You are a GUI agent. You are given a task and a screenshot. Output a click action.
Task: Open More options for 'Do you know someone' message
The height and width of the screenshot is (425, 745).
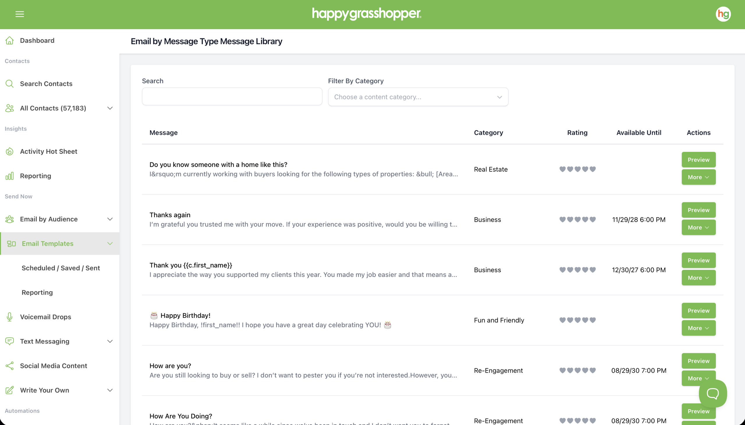point(698,177)
